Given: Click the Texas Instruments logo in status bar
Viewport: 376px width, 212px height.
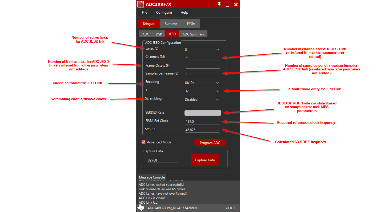Looking at the screenshot, I should point(141,208).
